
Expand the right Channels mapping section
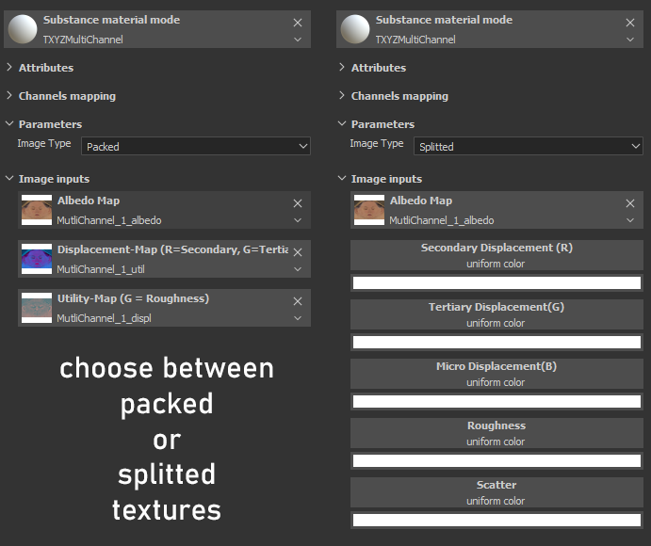click(x=342, y=96)
